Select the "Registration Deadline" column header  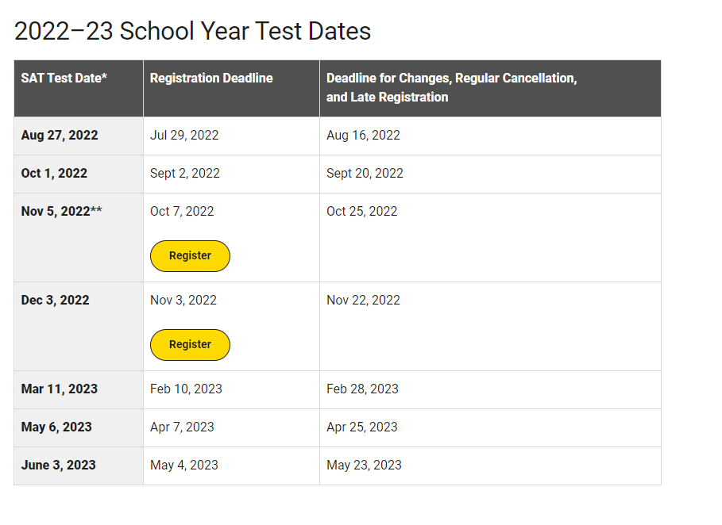coord(211,78)
